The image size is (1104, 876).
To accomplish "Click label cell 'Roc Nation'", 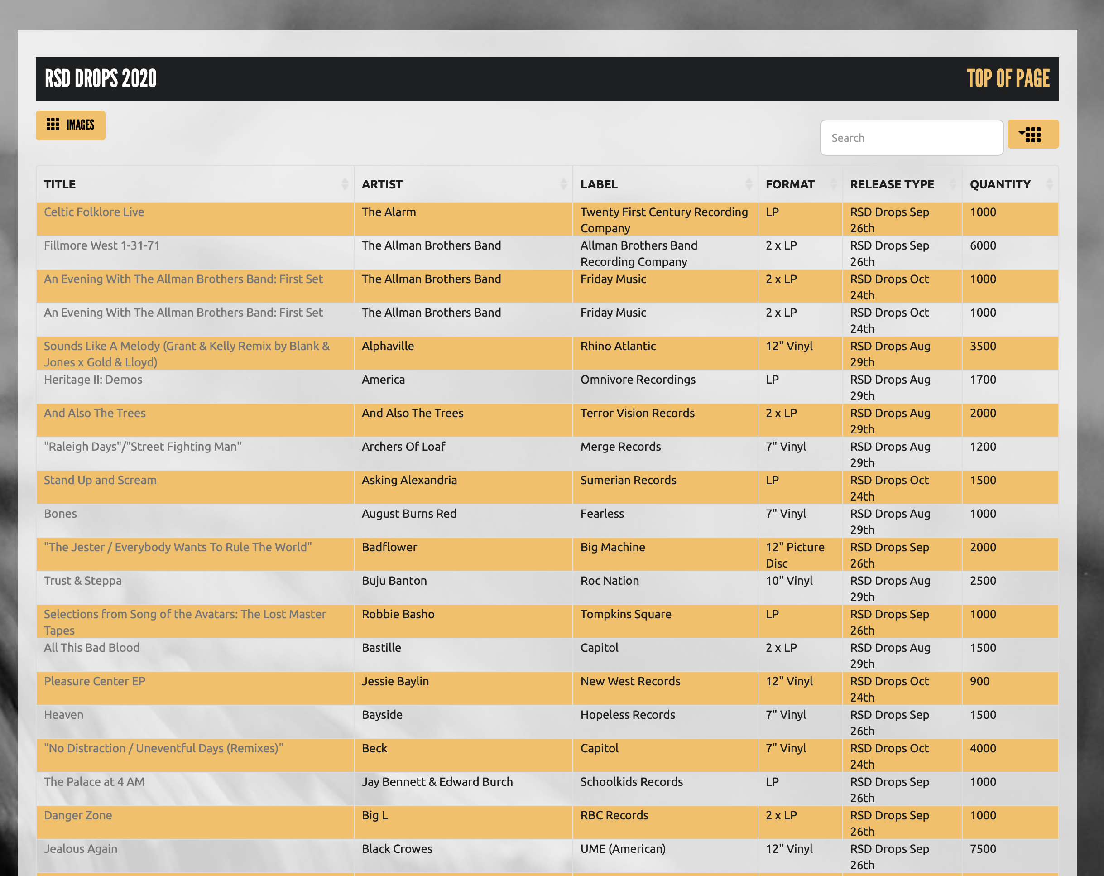I will (610, 581).
